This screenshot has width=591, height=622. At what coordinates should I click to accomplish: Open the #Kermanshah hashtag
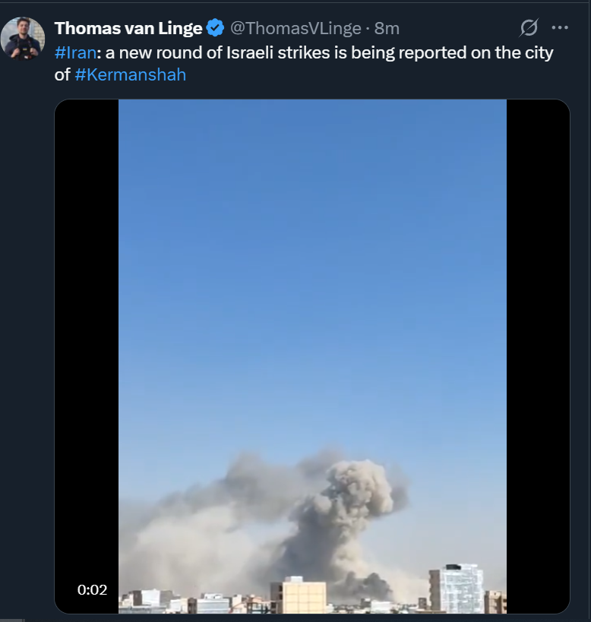130,74
